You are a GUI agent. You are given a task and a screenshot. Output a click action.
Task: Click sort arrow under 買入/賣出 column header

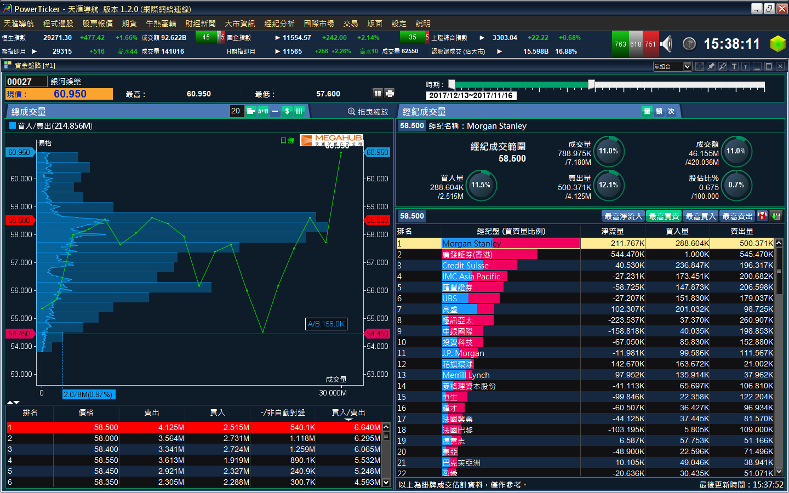[x=348, y=419]
